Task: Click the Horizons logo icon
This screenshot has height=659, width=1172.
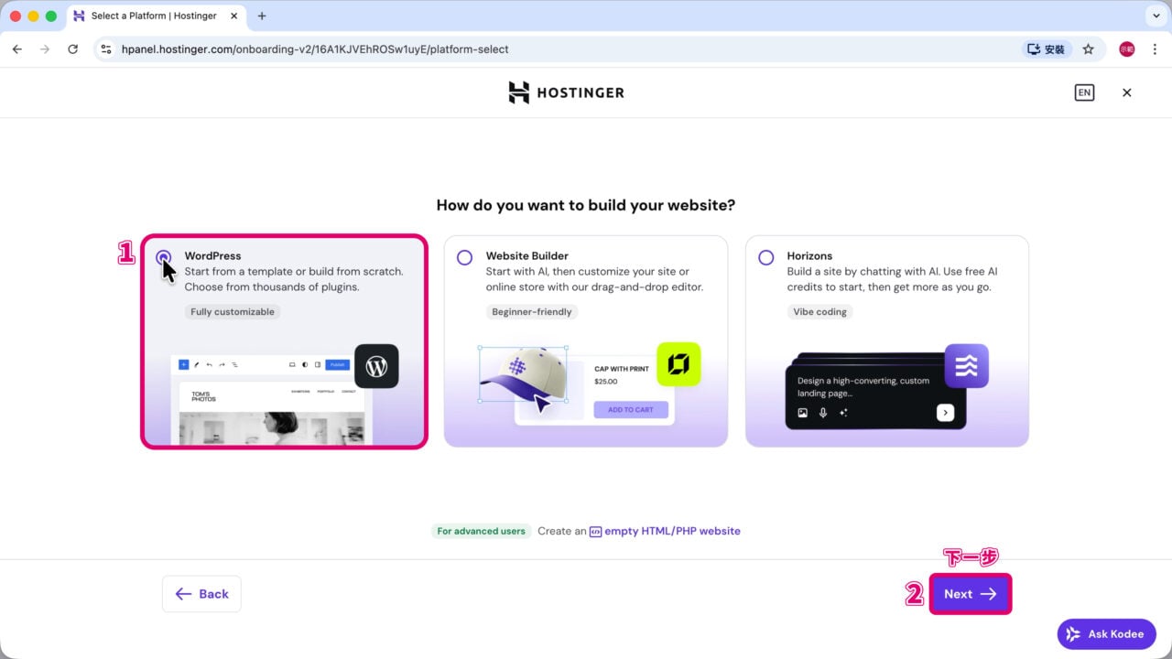Action: [x=967, y=366]
